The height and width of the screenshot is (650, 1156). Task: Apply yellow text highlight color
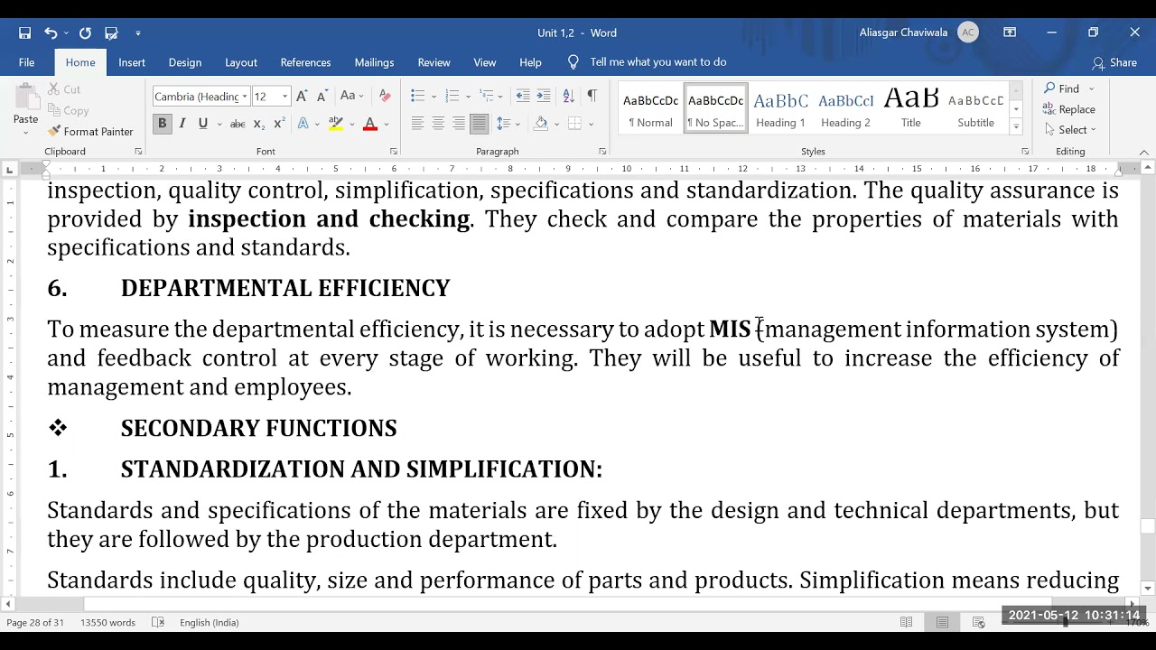point(336,124)
